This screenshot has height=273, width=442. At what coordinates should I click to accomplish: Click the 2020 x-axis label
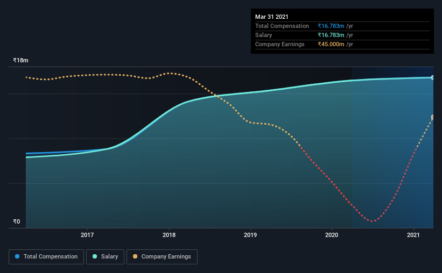(332, 235)
